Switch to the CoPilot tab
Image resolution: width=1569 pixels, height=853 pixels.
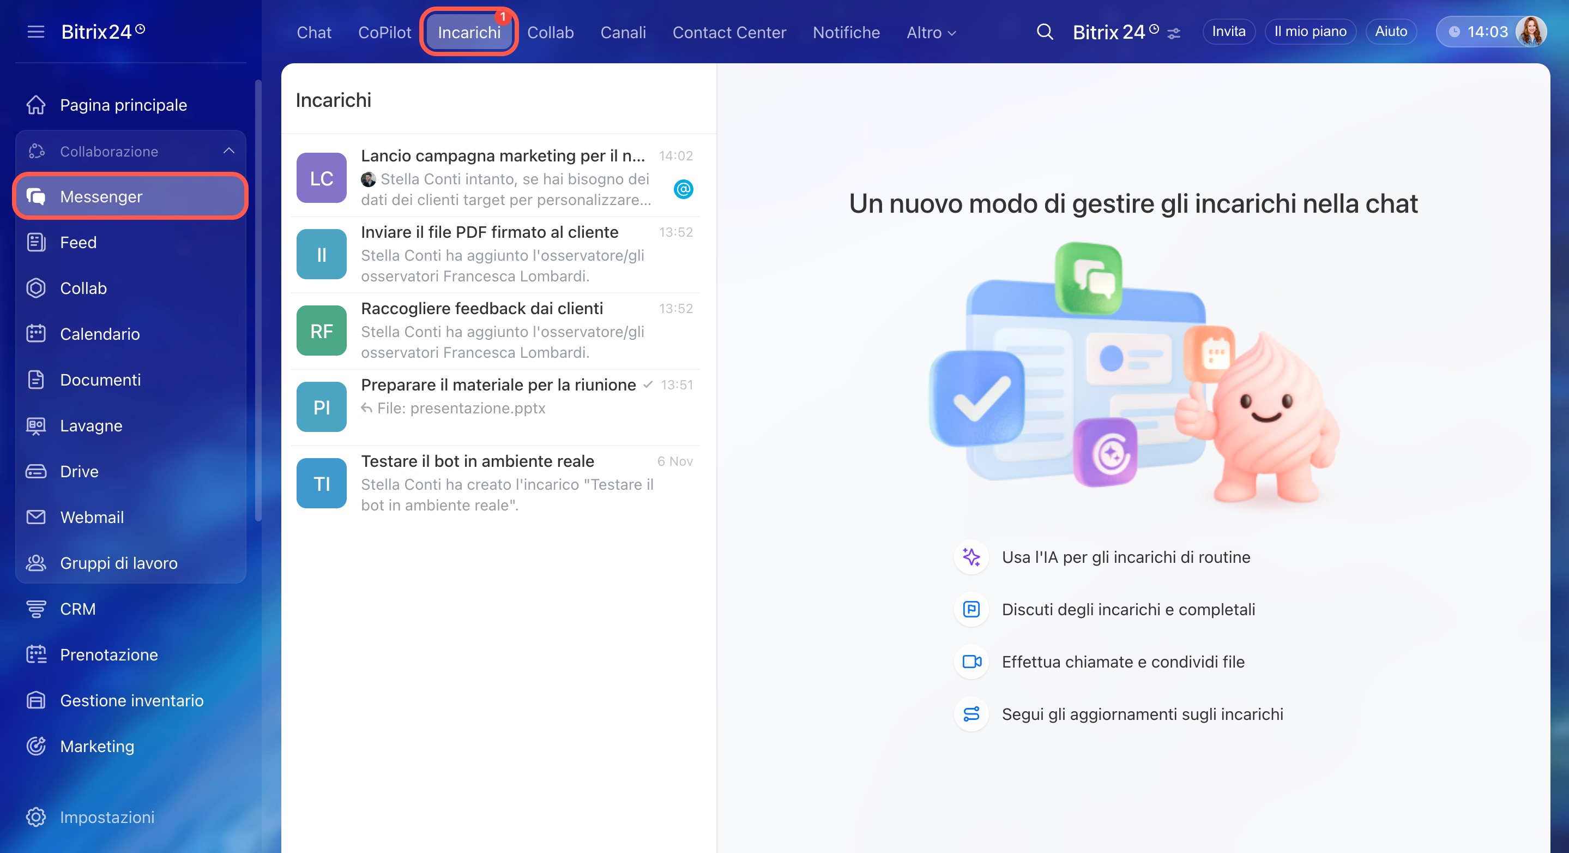pyautogui.click(x=384, y=33)
